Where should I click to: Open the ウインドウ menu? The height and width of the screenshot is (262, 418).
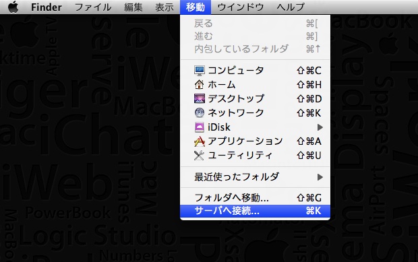[x=241, y=7]
